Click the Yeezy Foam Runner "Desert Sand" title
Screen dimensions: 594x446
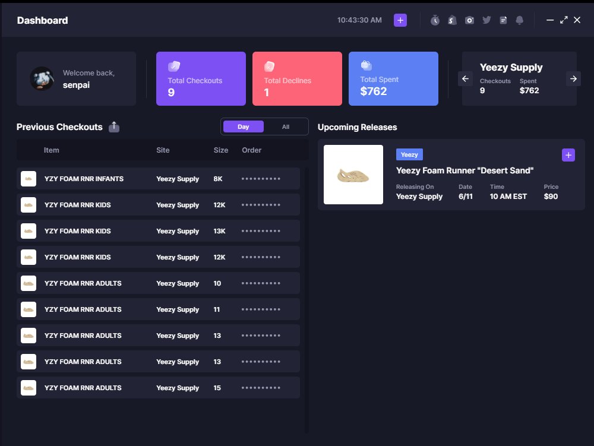[x=465, y=171]
